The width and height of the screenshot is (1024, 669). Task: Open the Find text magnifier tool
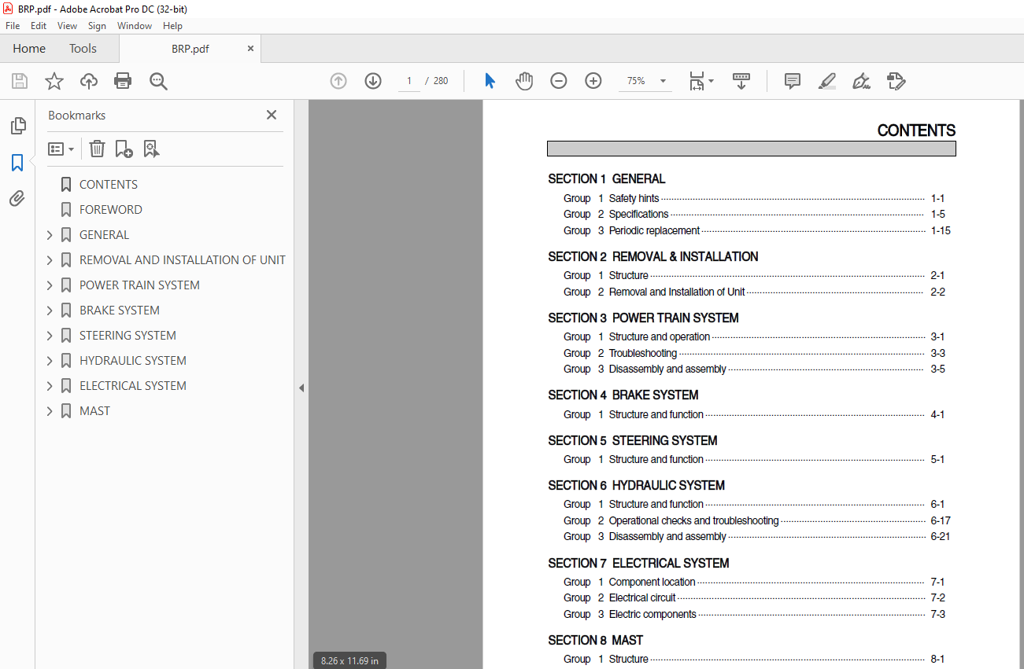point(159,81)
